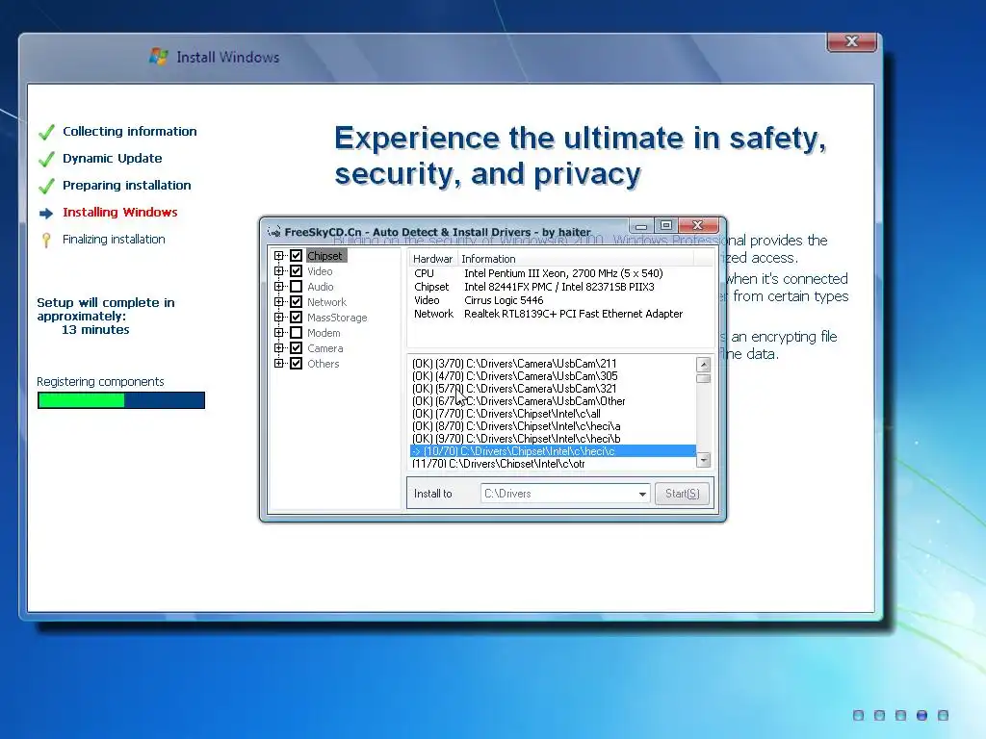Expand the Audio tree node
986x739 pixels.
(278, 287)
